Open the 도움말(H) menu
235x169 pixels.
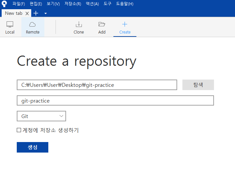pos(125,4)
